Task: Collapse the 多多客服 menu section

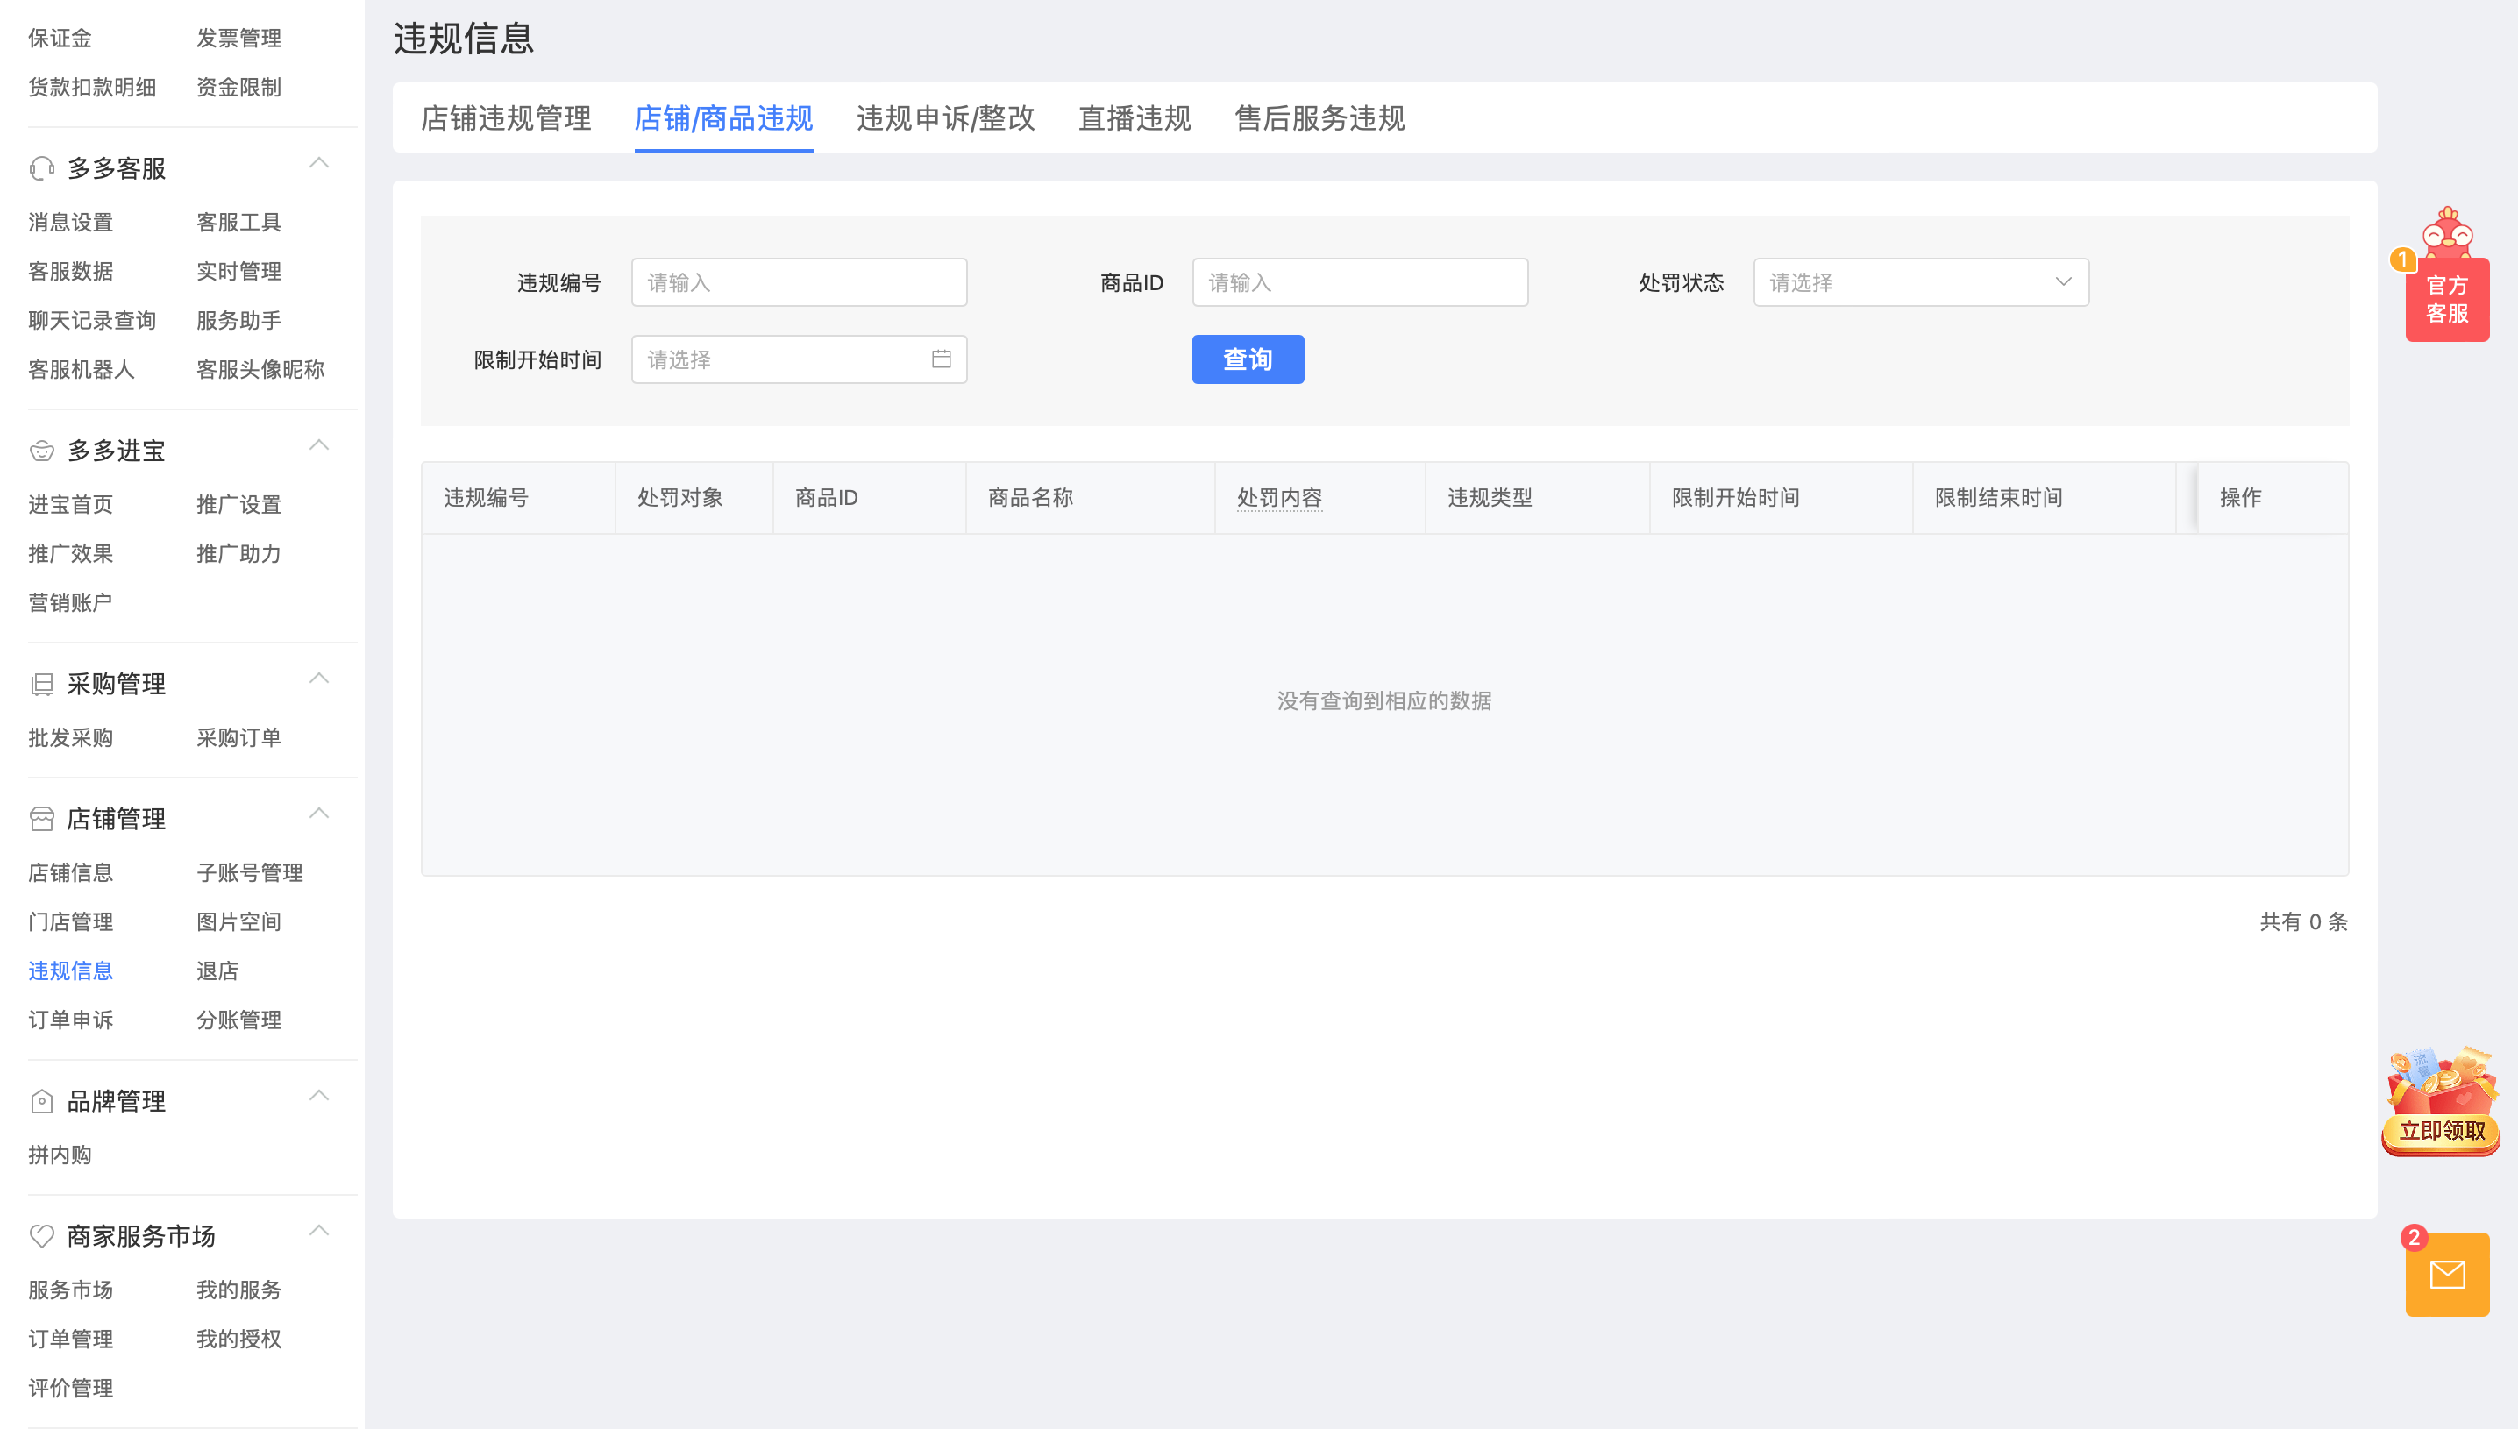Action: [319, 164]
